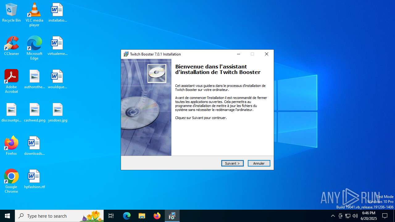Open File Explorer from the taskbar
This screenshot has height=222, width=395.
(142, 216)
